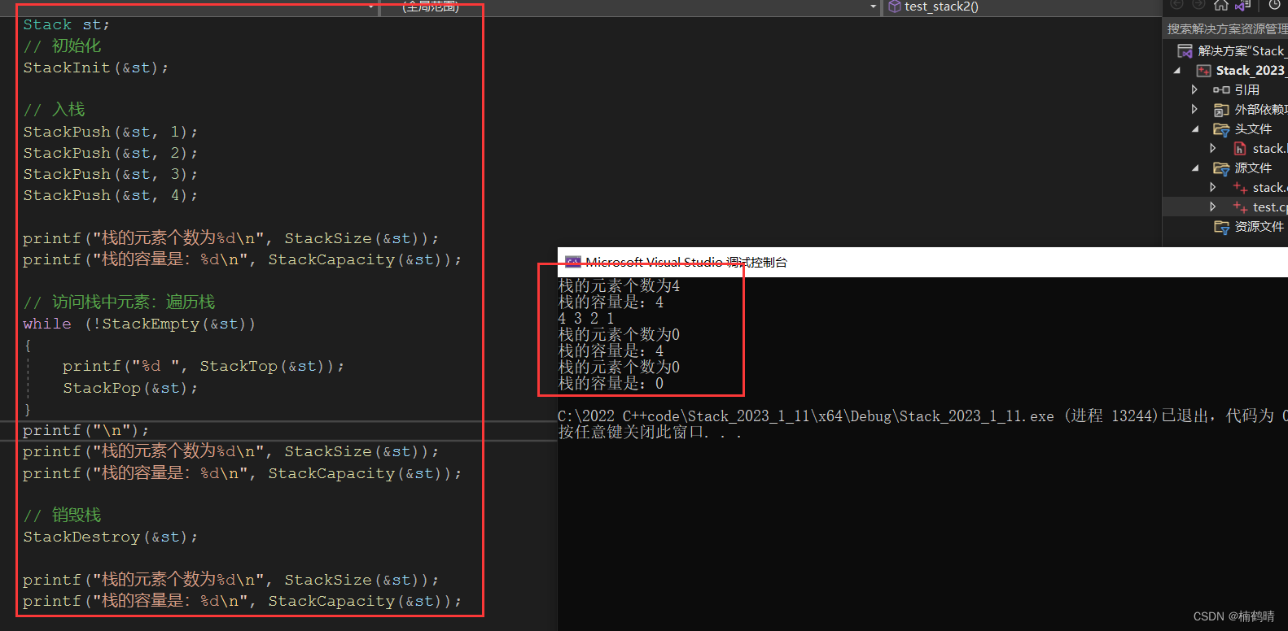Select the stack.c source file label
Viewport: 1288px width, 631px height.
1269,188
